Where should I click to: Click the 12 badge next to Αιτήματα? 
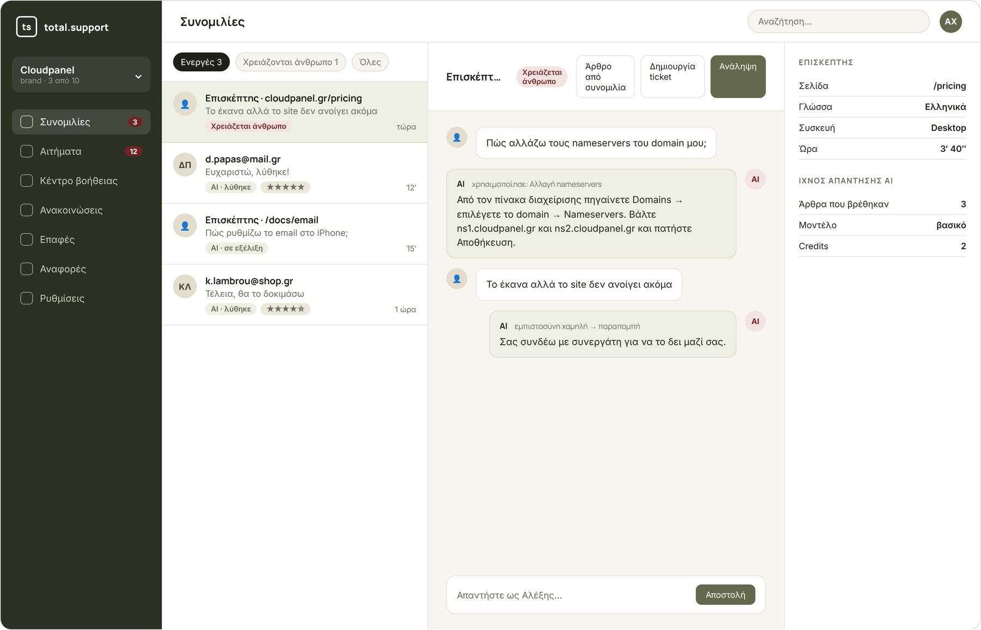click(134, 151)
